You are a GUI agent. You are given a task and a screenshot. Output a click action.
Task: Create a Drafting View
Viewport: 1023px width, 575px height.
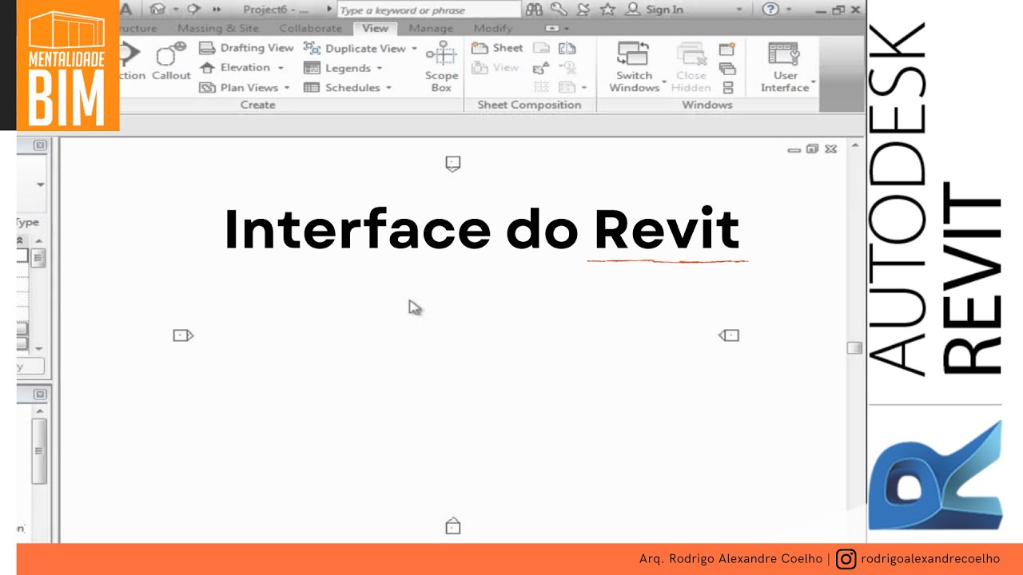(x=246, y=48)
